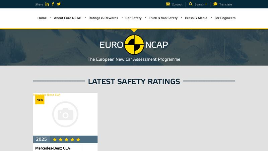
Task: Click the European New Car Assessment Programme tagline
Action: [x=134, y=59]
